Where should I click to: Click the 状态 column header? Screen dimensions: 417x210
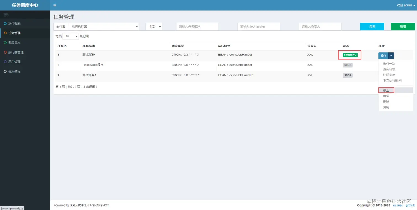[x=346, y=46]
